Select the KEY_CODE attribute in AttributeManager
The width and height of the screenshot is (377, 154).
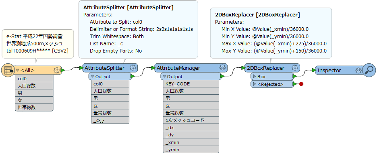[190, 84]
